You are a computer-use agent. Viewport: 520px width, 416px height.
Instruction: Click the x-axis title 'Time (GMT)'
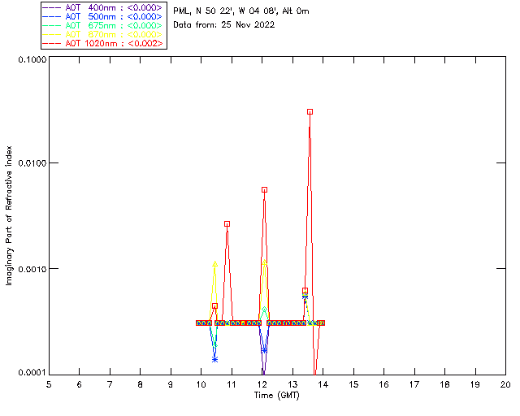pos(277,396)
